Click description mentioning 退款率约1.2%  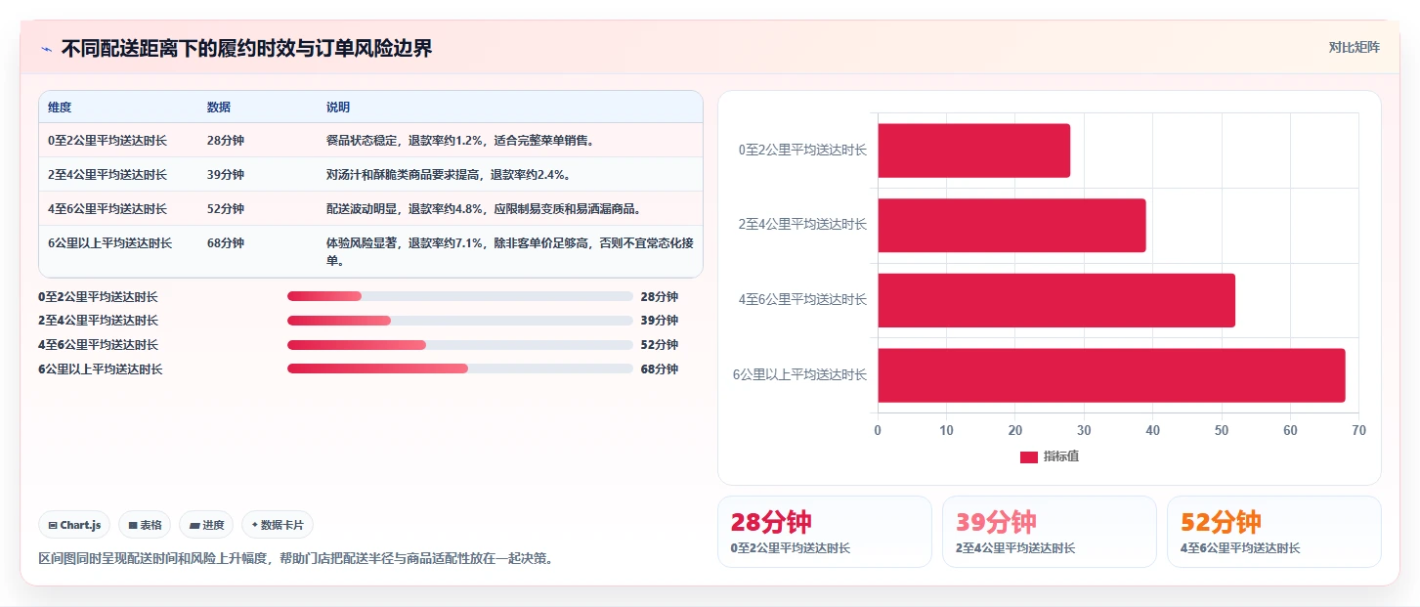tap(460, 141)
